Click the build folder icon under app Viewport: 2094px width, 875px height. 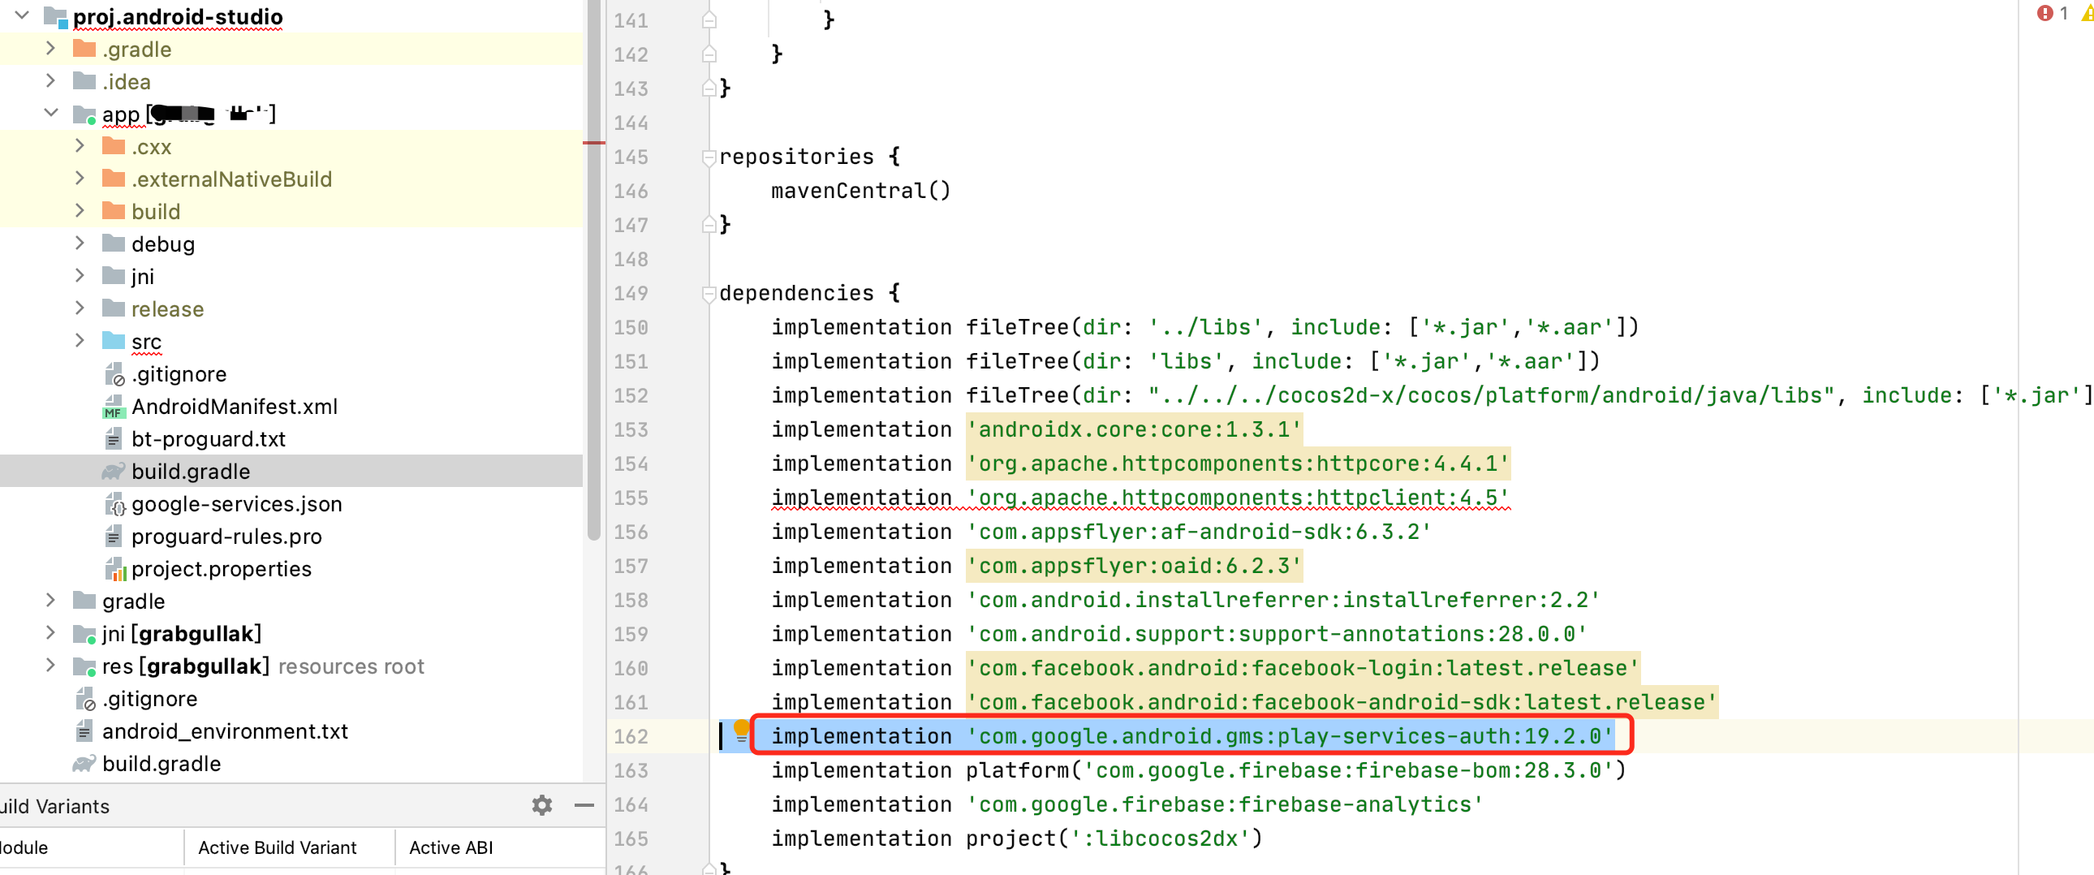coord(114,211)
